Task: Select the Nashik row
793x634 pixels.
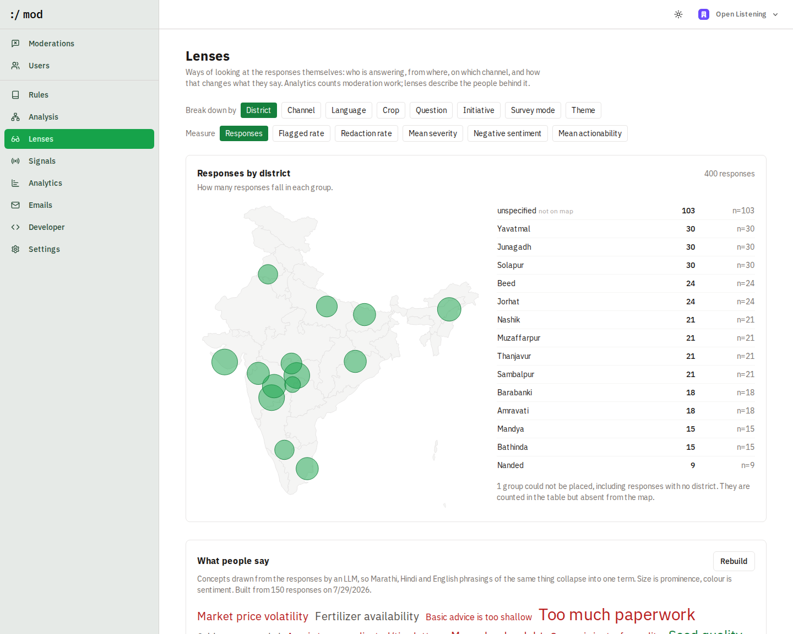Action: (x=626, y=320)
